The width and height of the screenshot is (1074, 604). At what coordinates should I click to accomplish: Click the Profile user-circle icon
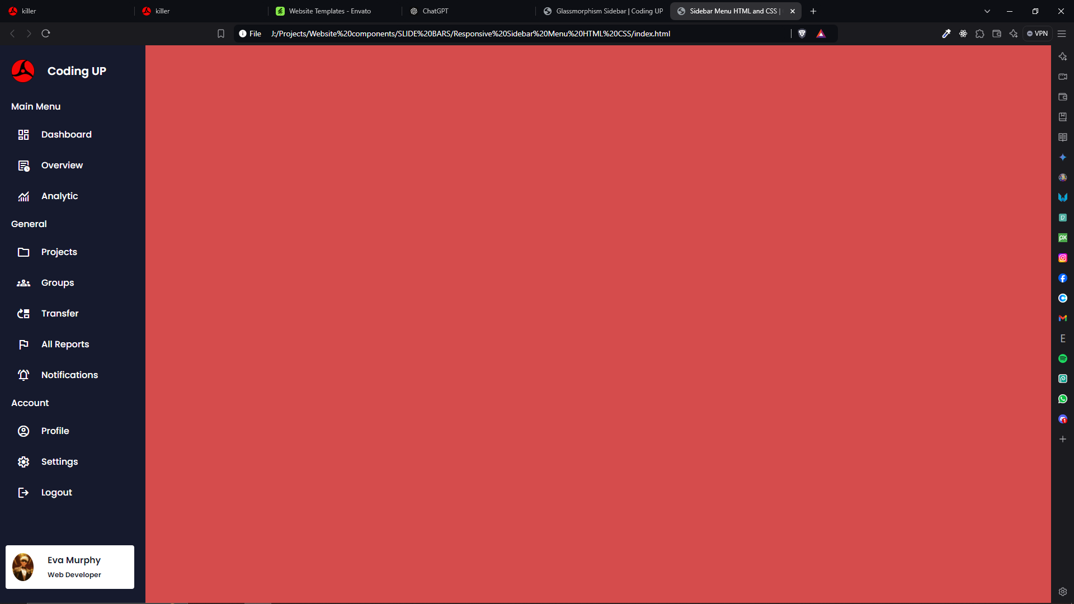(x=23, y=431)
